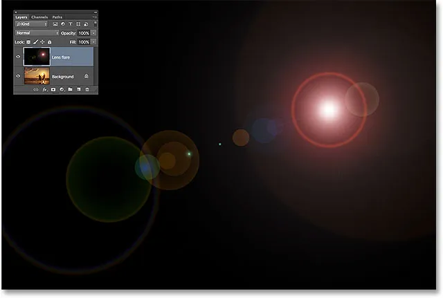Viewport: 443px width, 298px height.
Task: Filter layers by pixel layers icon
Action: click(x=55, y=24)
